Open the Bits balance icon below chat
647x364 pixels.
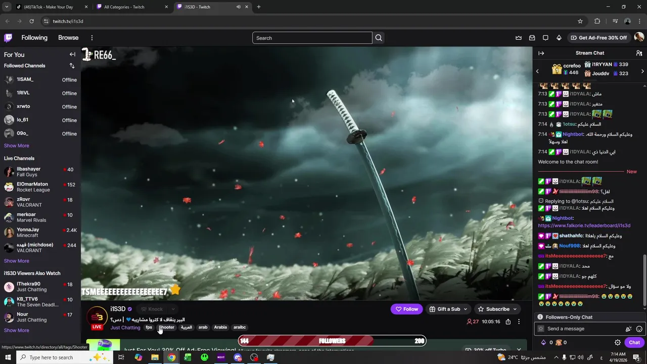(544, 342)
